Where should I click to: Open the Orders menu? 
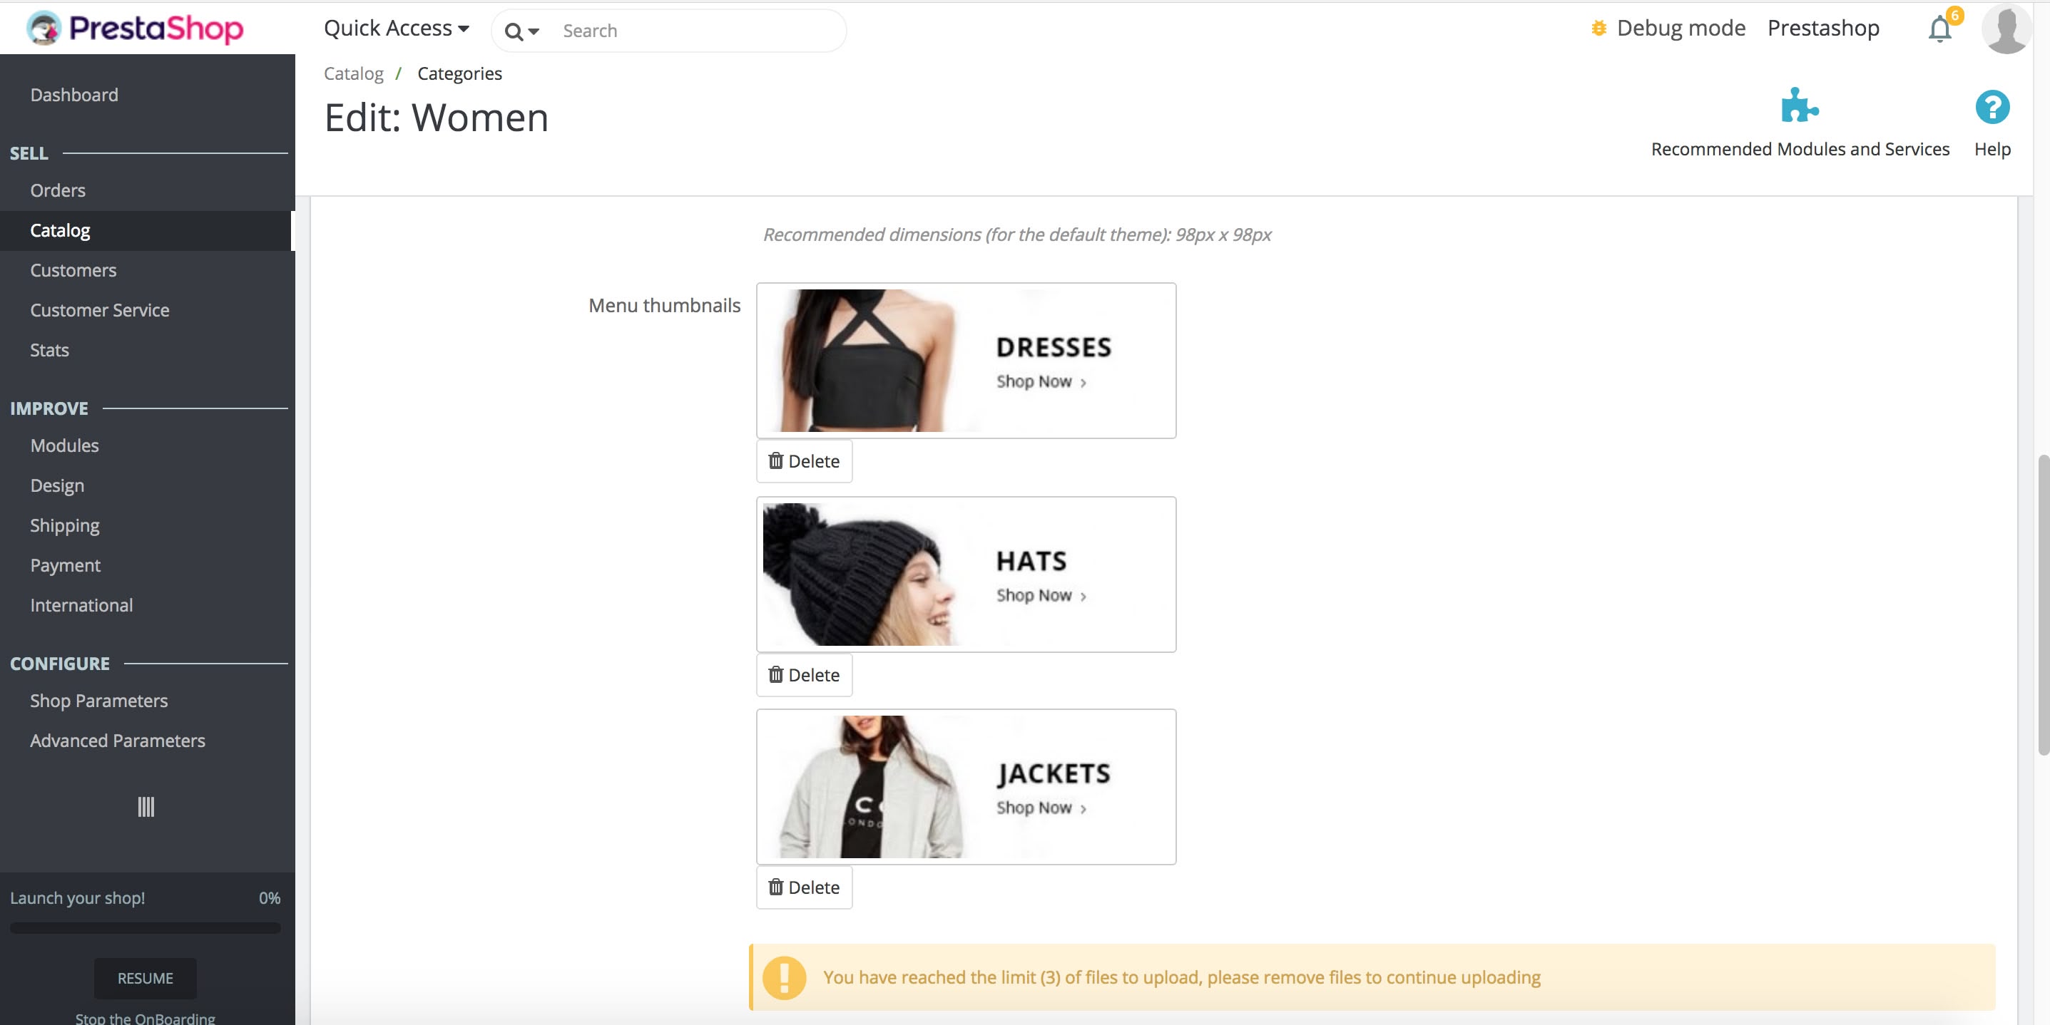pos(58,190)
